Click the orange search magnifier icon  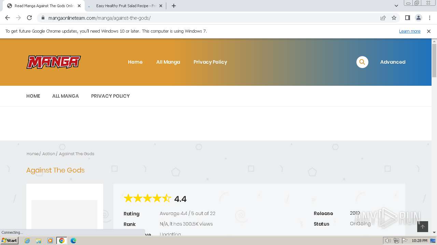(x=362, y=62)
